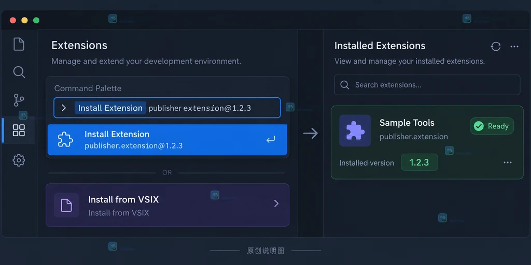
Task: Click the green checkmark in Ready badge
Action: (x=479, y=126)
